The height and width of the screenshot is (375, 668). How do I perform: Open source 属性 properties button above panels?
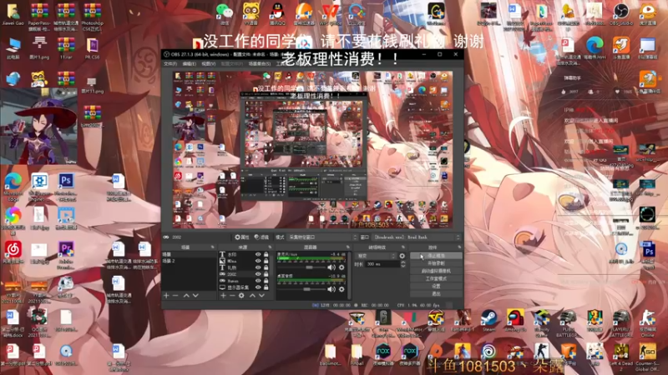(242, 237)
